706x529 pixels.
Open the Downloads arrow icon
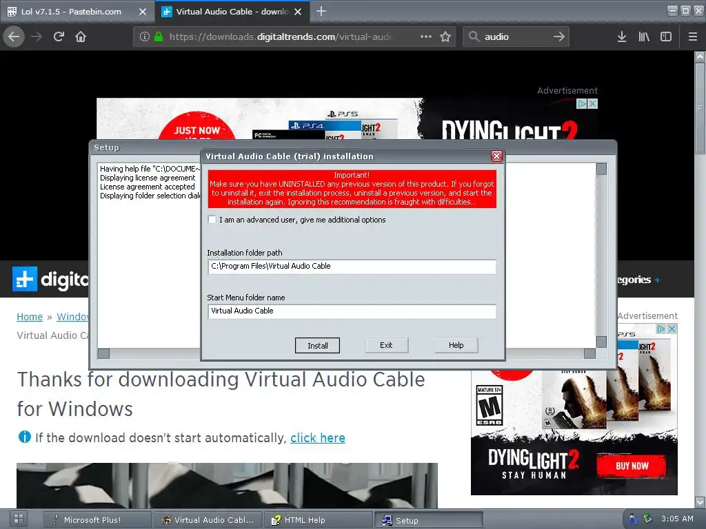622,37
